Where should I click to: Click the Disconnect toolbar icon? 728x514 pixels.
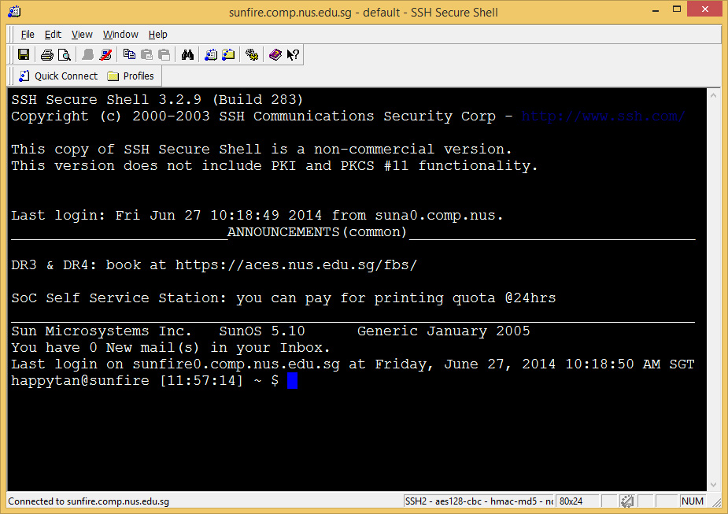coord(105,55)
